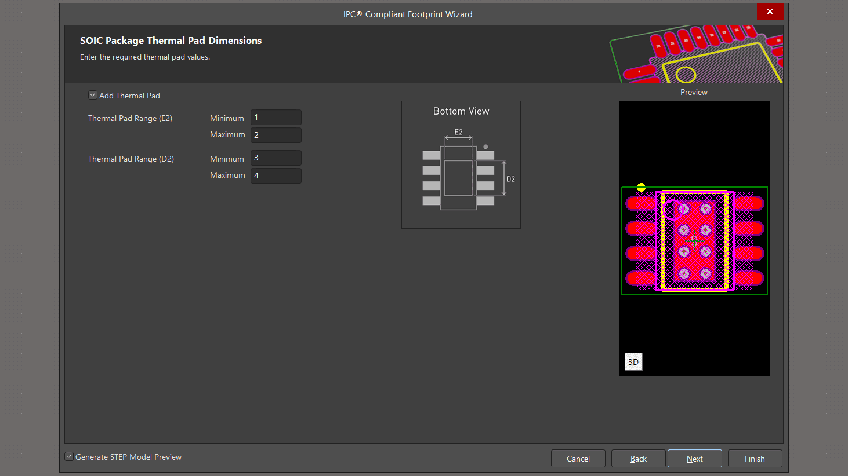Viewport: 848px width, 476px height.
Task: Click the footprint banner image in header
Action: pos(696,54)
